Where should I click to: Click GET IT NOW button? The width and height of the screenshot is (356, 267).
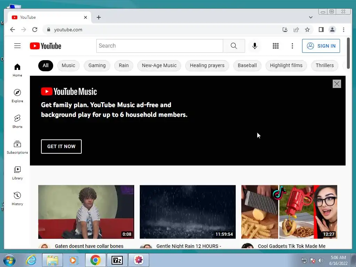(61, 146)
